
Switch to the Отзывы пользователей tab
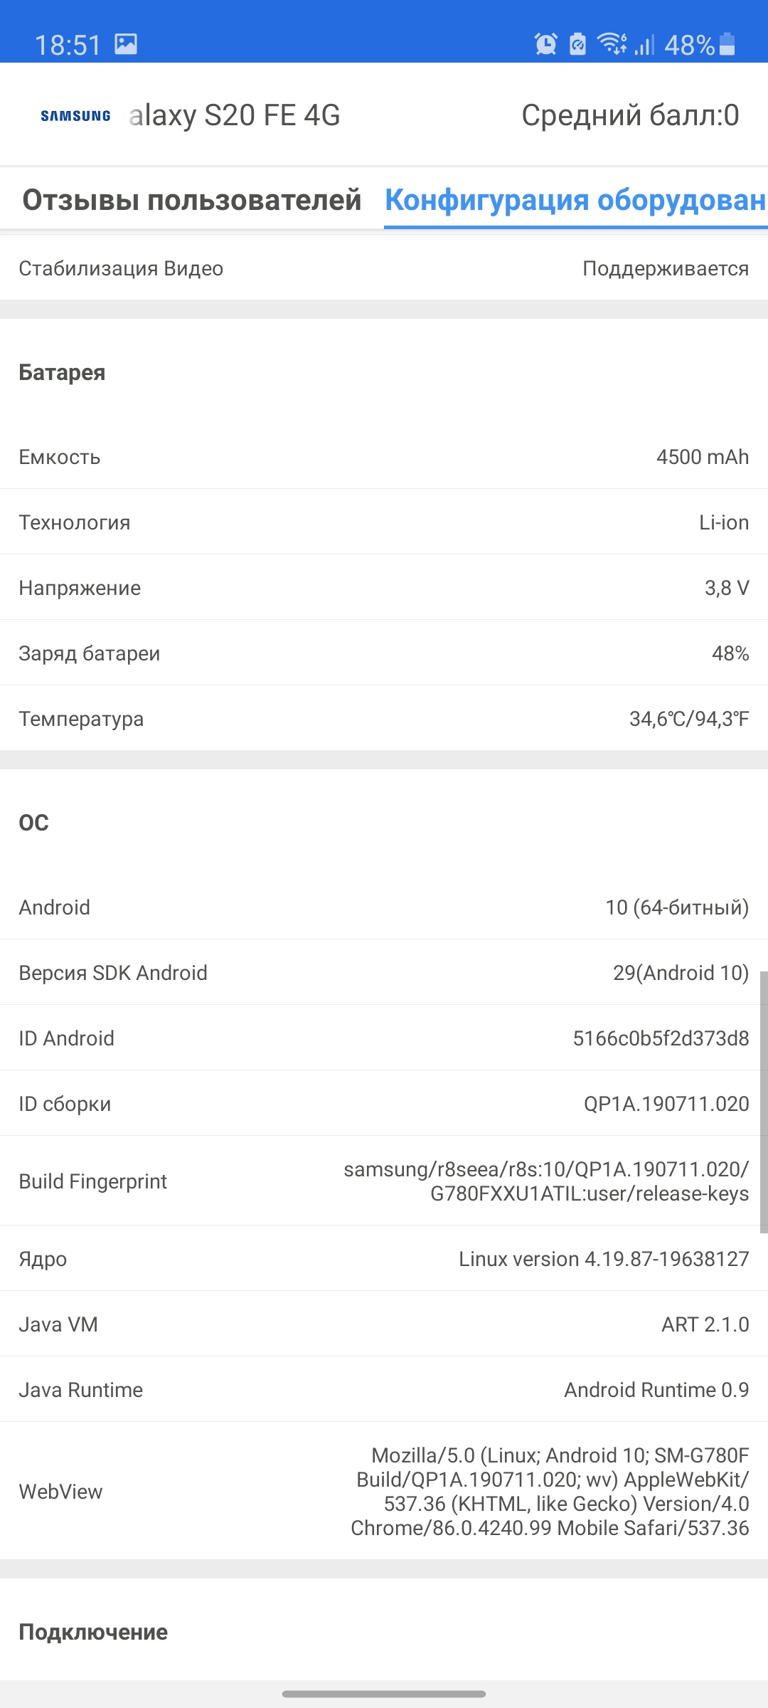pos(191,200)
